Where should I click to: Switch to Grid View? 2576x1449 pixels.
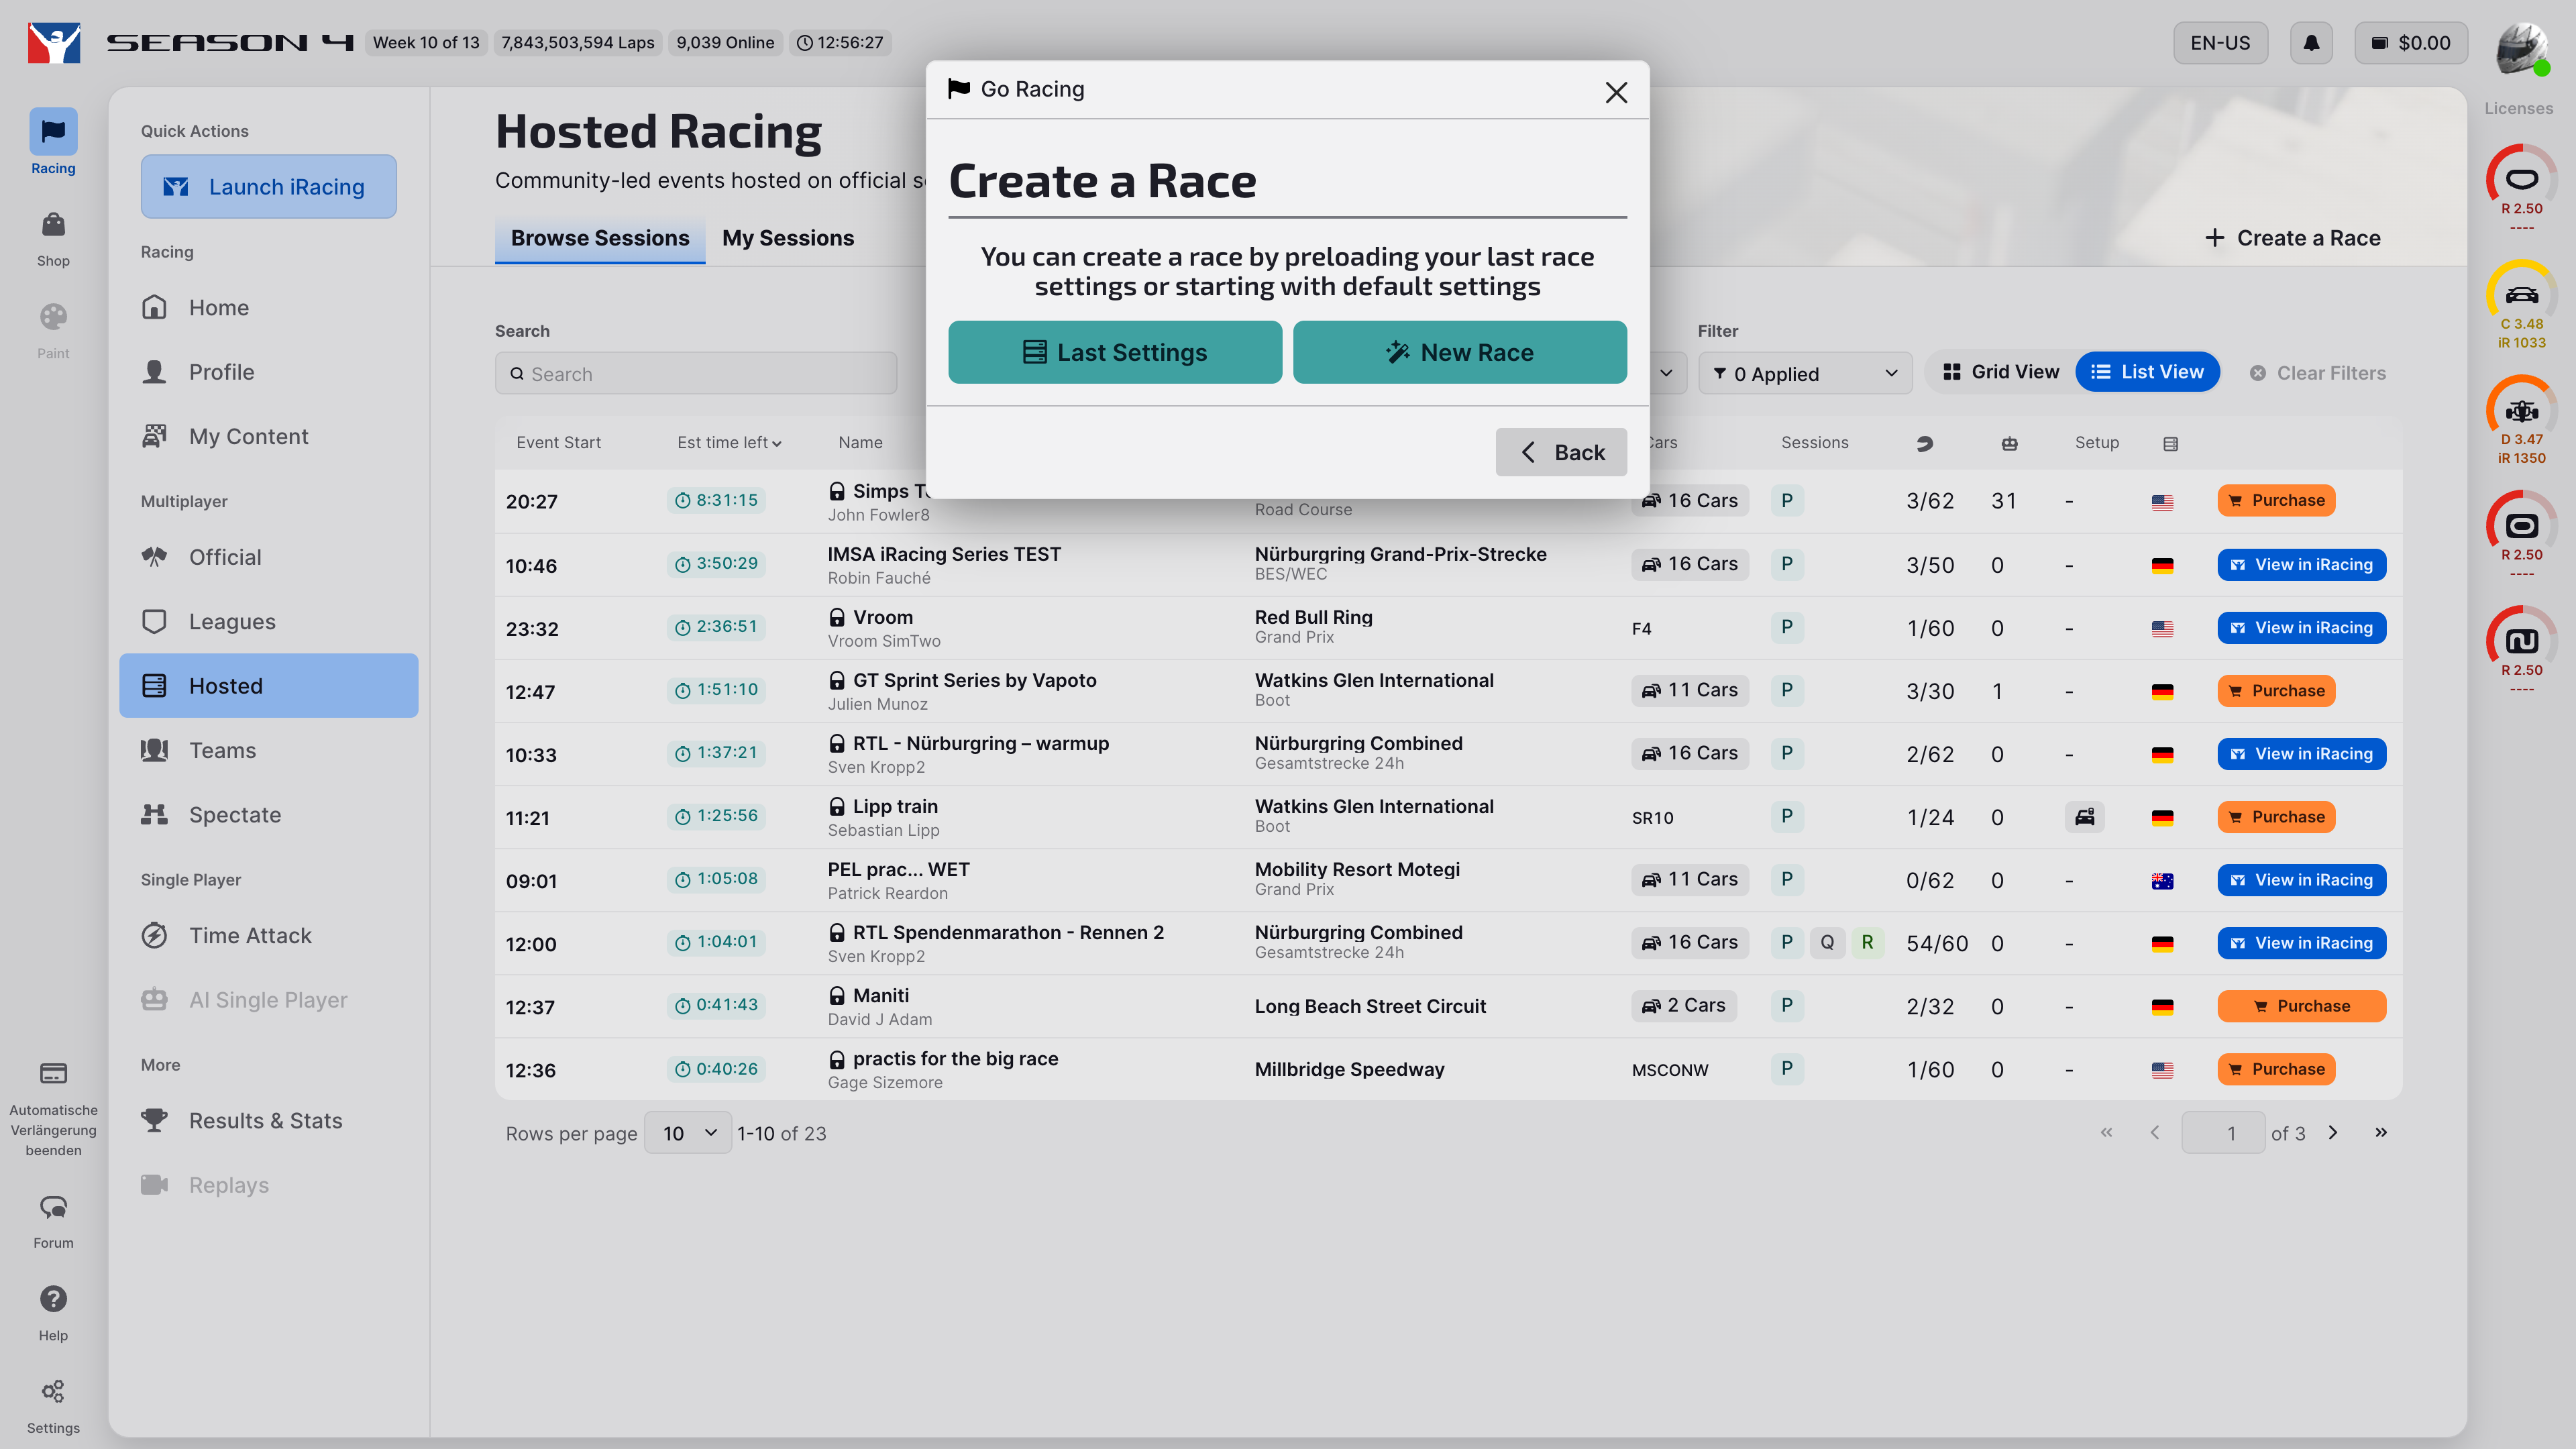click(2001, 372)
